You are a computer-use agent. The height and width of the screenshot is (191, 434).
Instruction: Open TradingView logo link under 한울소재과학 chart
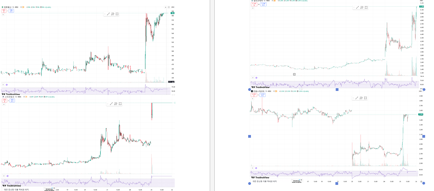pos(260,178)
